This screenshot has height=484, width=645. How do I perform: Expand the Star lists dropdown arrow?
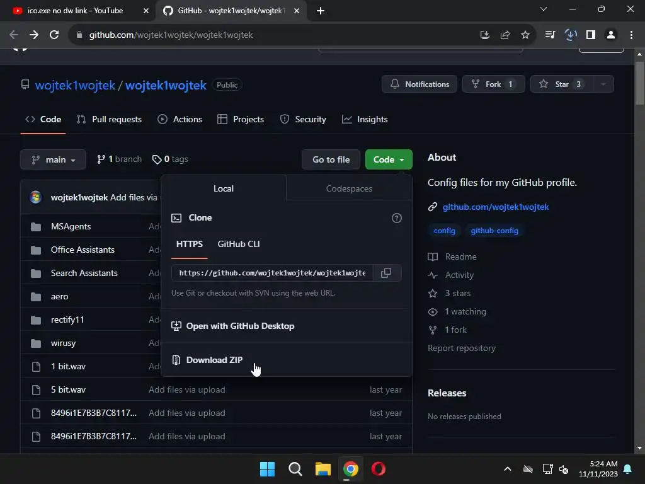[603, 84]
